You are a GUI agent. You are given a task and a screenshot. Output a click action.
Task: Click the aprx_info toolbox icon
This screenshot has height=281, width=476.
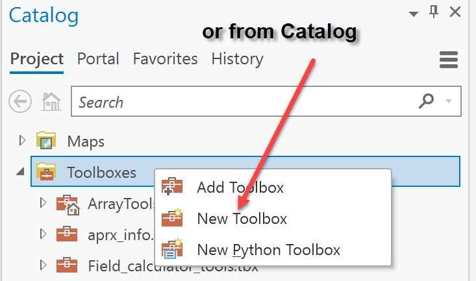click(67, 234)
